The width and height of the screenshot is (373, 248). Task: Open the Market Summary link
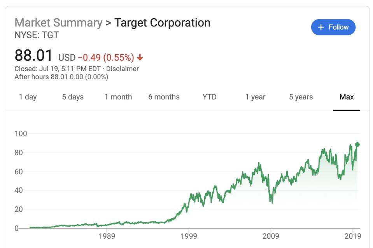point(58,23)
